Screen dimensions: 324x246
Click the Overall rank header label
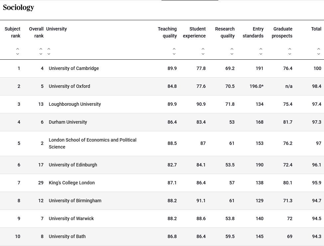click(x=36, y=32)
